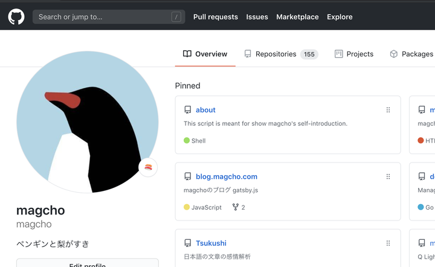Click the penguin profile avatar
435x267 pixels.
pyautogui.click(x=88, y=122)
